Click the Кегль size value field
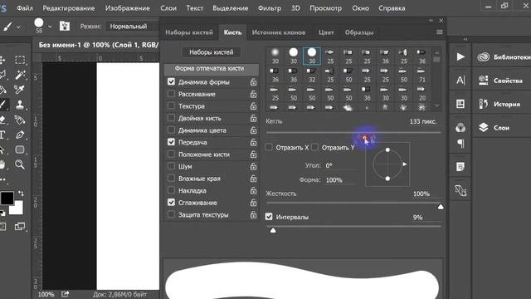531x299 pixels. pyautogui.click(x=423, y=121)
